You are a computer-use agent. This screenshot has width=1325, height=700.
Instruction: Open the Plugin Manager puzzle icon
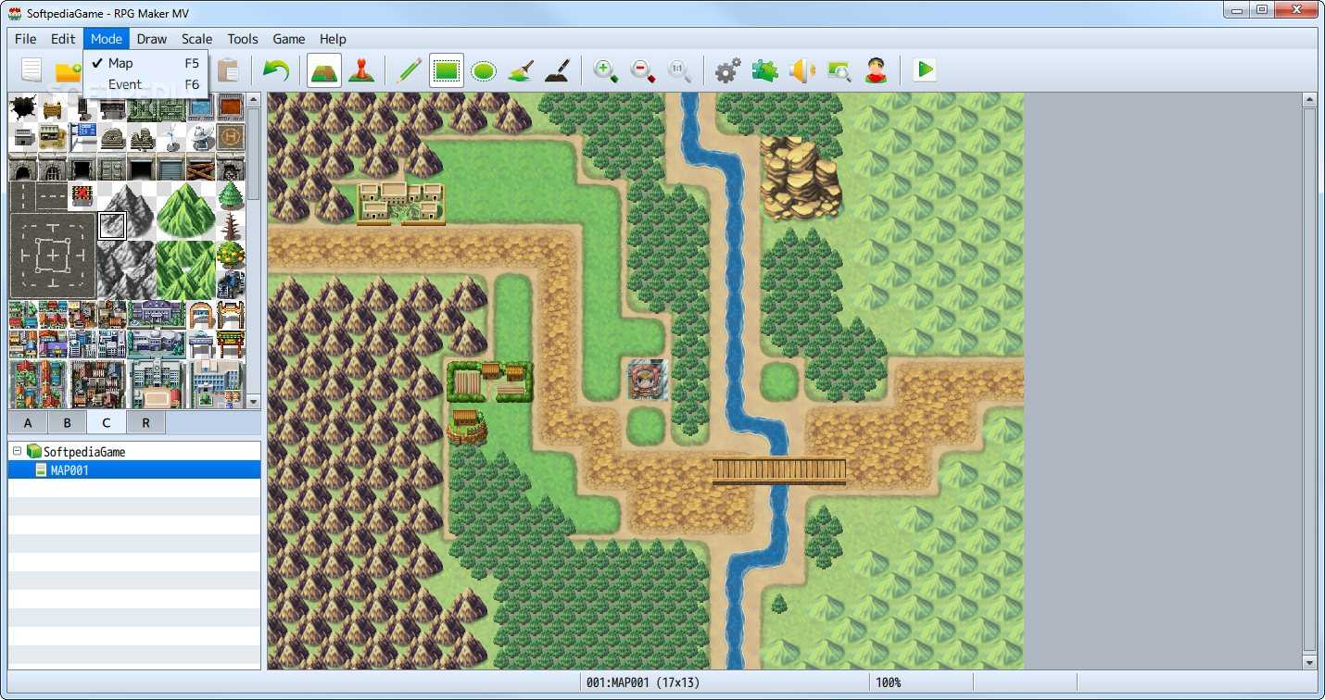764,70
